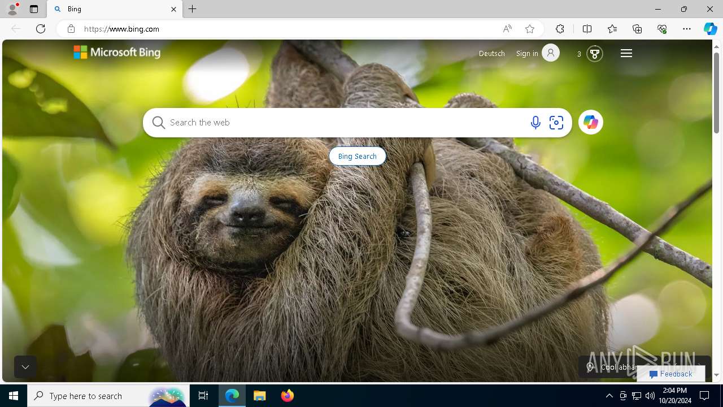
Task: Click the scrollbar down arrow
Action: coord(717,375)
